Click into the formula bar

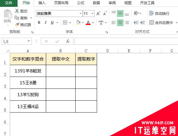click(126, 41)
